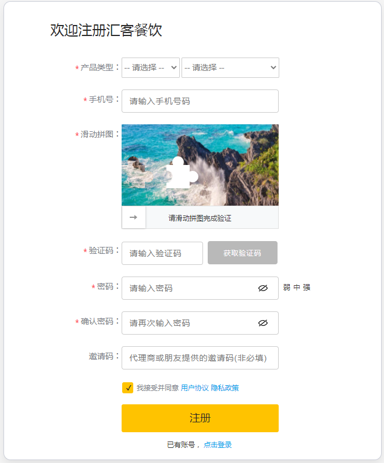The width and height of the screenshot is (384, 463).
Task: Click the white puzzle piece cutout in image
Action: (182, 173)
